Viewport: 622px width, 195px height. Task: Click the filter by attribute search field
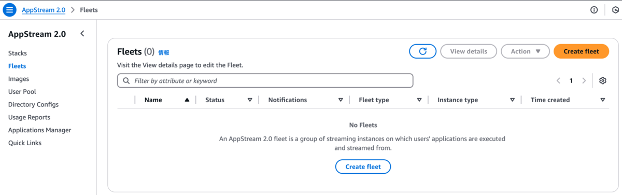click(x=265, y=80)
